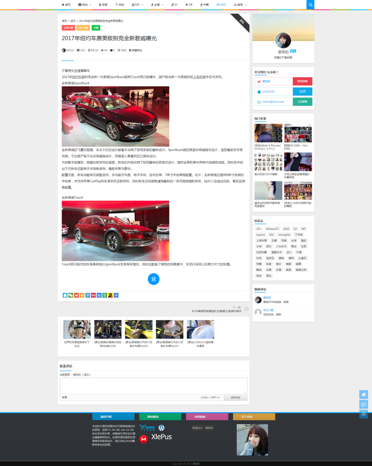Viewport: 372px width, 466px height.
Task: Click the green 车模 tag label
Action: click(96, 28)
